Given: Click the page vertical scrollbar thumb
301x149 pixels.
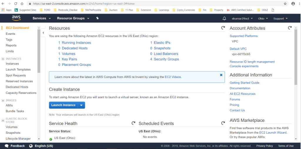Looking at the screenshot, I should pos(296,57).
